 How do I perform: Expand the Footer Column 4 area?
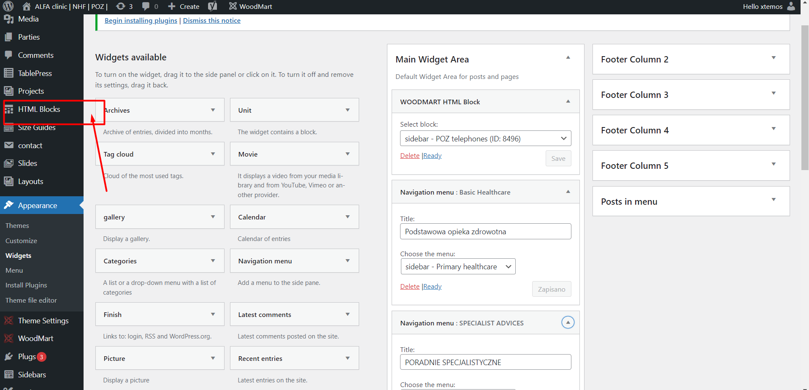click(x=774, y=129)
